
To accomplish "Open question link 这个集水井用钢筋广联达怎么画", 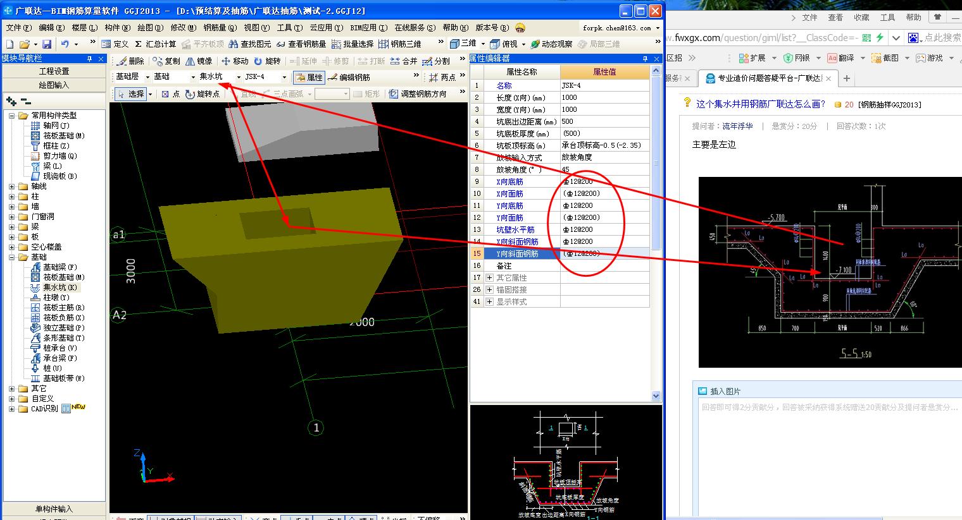I will pos(761,104).
